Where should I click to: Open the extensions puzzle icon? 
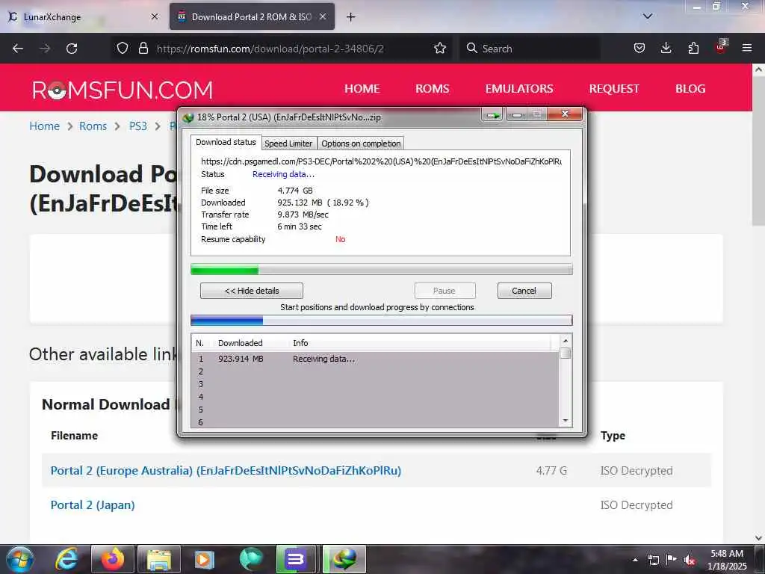point(693,48)
